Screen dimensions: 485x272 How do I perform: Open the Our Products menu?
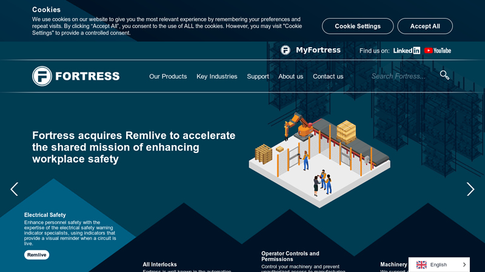[x=168, y=77]
